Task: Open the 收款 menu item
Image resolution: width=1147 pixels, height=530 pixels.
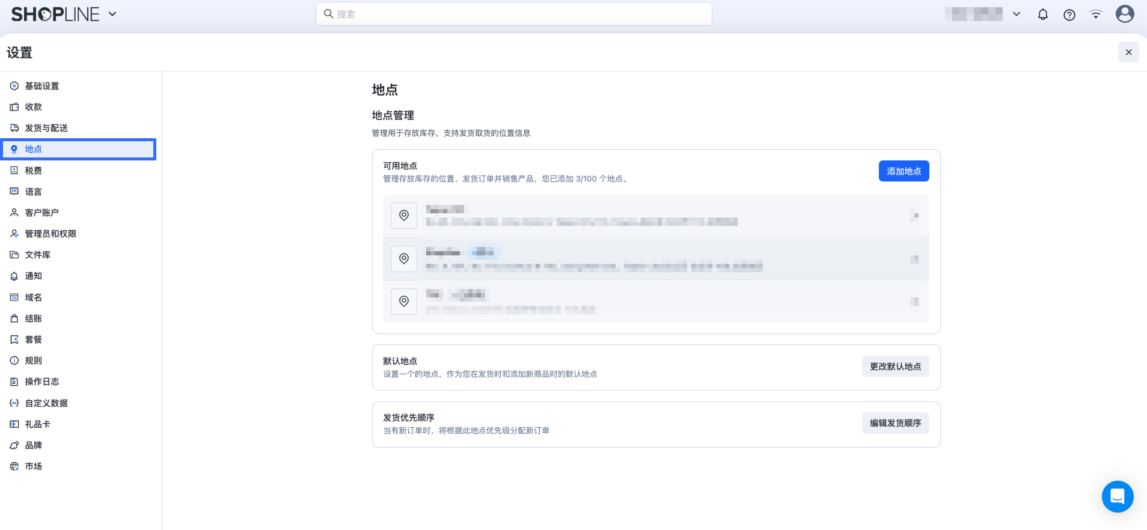Action: (x=79, y=107)
